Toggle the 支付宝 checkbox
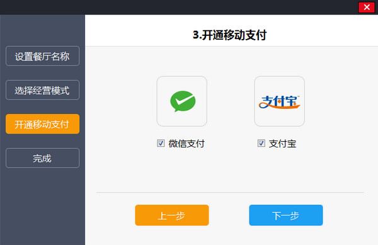Viewport: 378px width, 245px height. (261, 143)
